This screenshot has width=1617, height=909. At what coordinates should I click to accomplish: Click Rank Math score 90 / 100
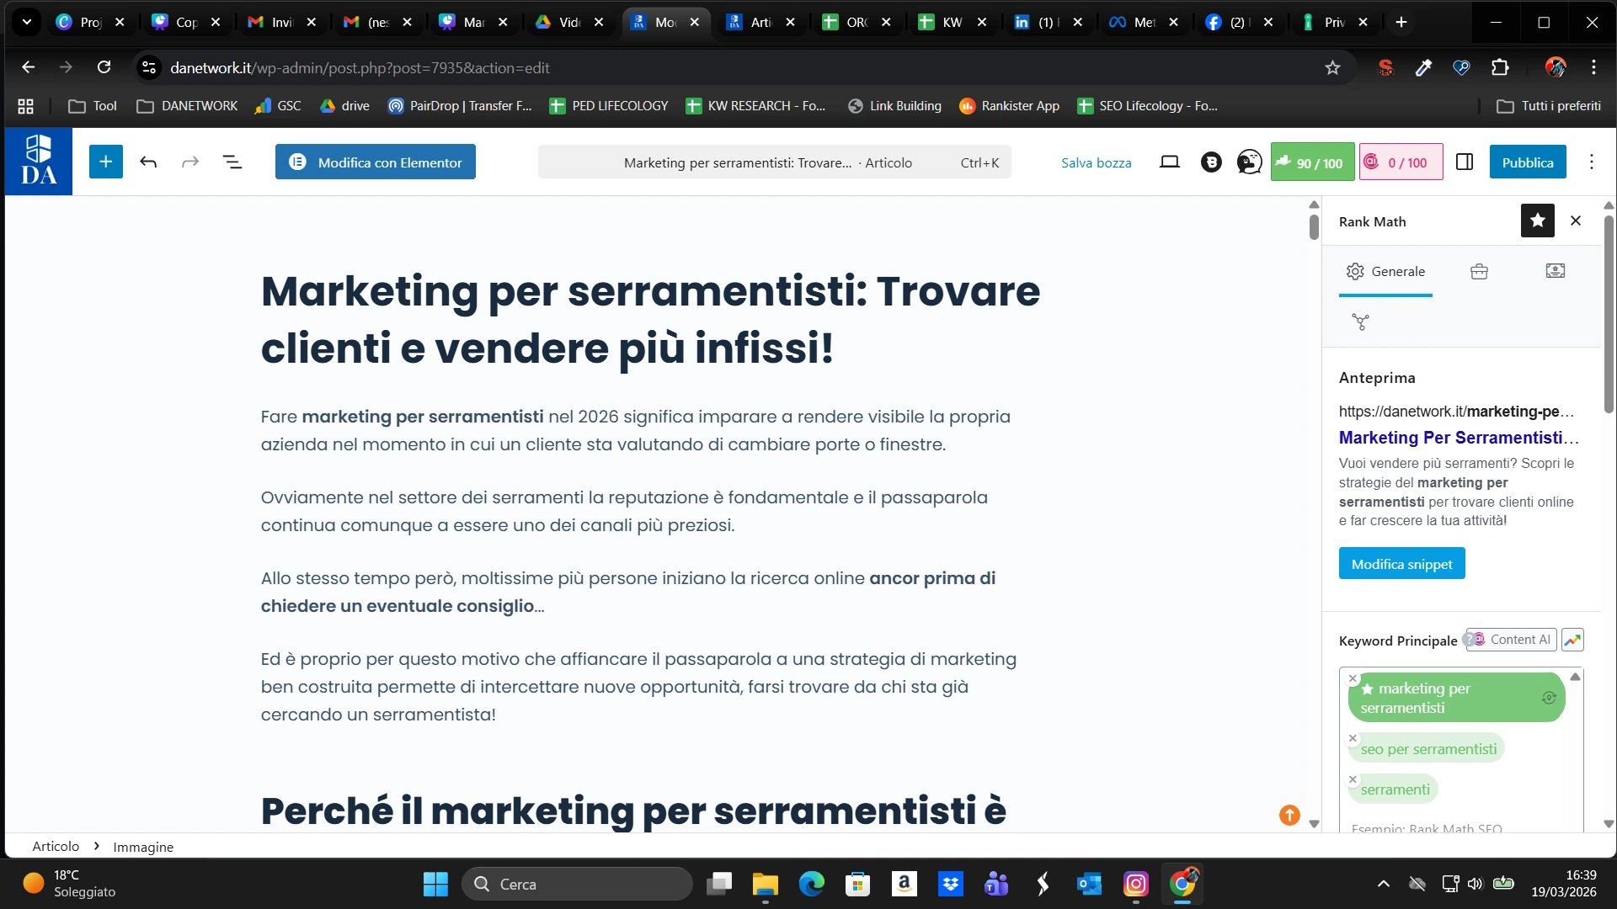1312,162
